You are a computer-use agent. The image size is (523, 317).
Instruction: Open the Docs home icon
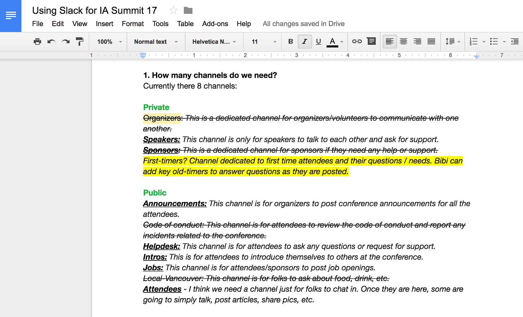pyautogui.click(x=11, y=16)
